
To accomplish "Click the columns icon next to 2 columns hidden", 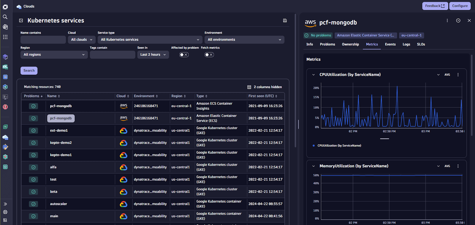I will pyautogui.click(x=249, y=87).
